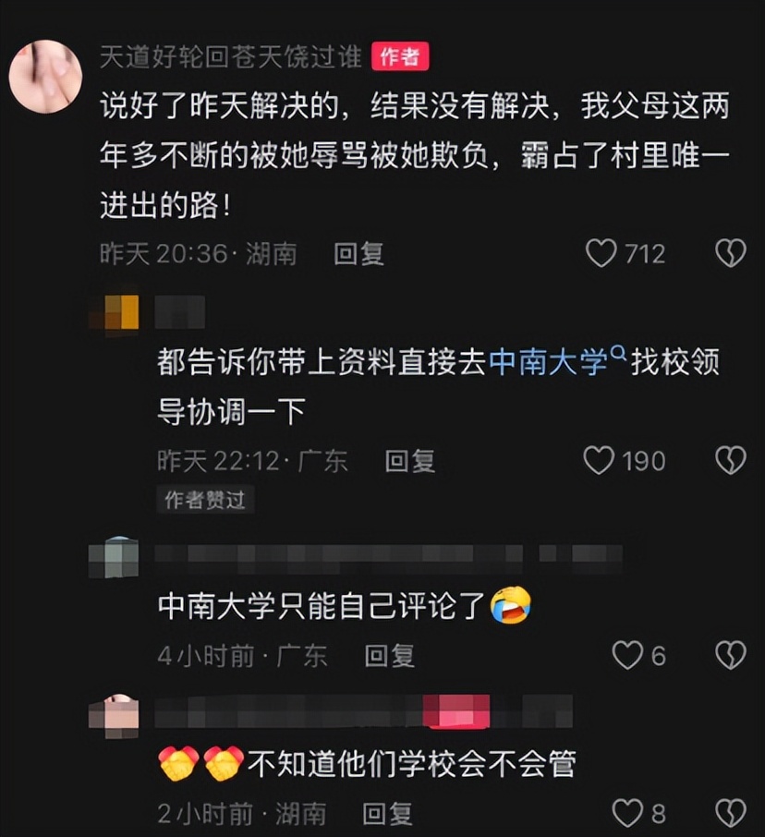Click the 作者赞过 tag
Image resolution: width=765 pixels, height=837 pixels.
pos(205,500)
